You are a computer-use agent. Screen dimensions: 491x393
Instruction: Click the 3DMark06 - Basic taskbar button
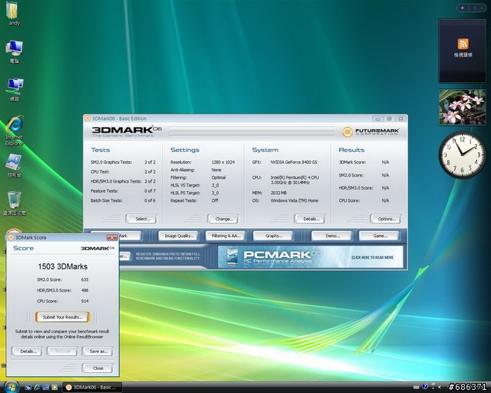(x=91, y=388)
